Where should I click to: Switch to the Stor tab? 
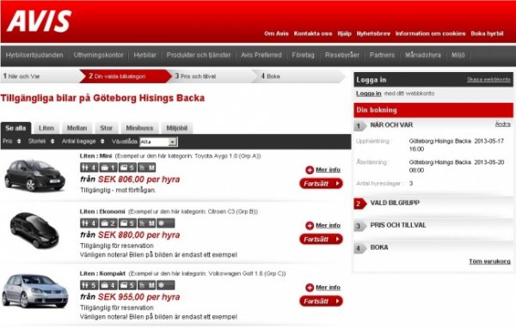tap(107, 128)
